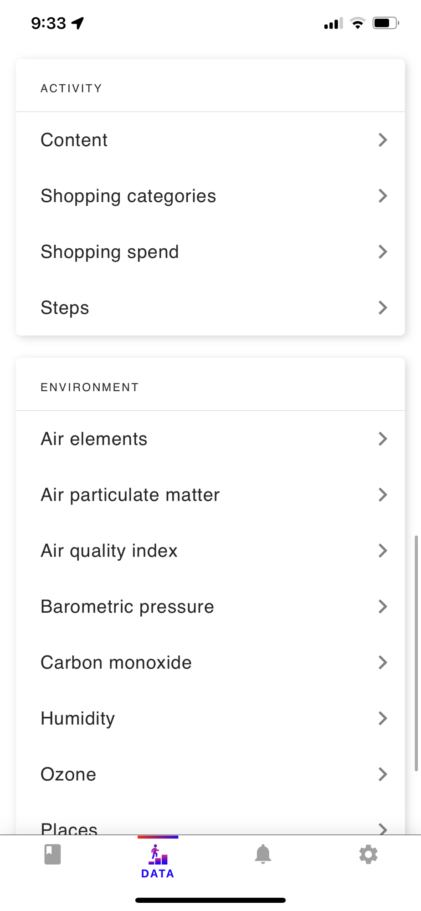The height and width of the screenshot is (911, 421).
Task: Tap the notifications bell icon
Action: [x=263, y=854]
